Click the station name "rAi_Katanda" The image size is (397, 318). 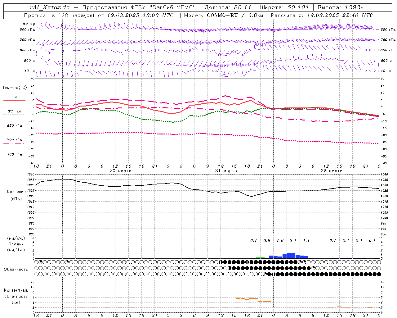click(x=50, y=7)
